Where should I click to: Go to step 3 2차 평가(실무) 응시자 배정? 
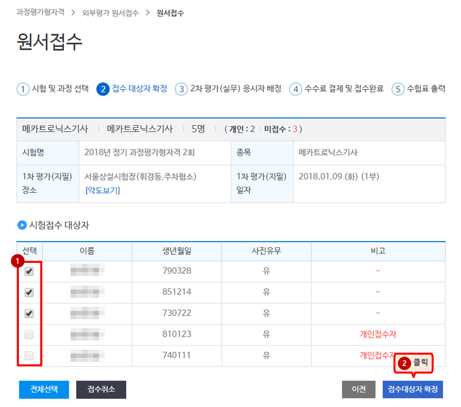point(228,89)
